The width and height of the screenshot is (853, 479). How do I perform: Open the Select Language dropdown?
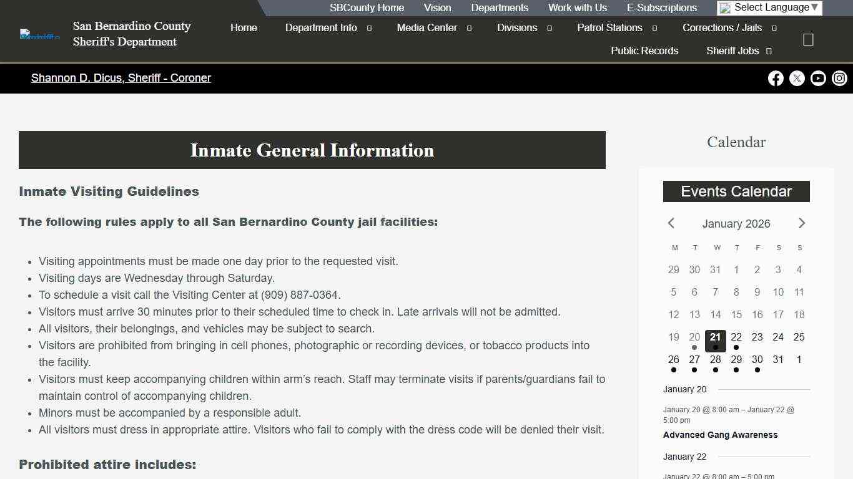[769, 7]
